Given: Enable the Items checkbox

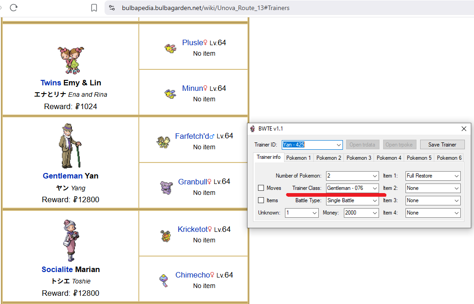Looking at the screenshot, I should pos(261,200).
